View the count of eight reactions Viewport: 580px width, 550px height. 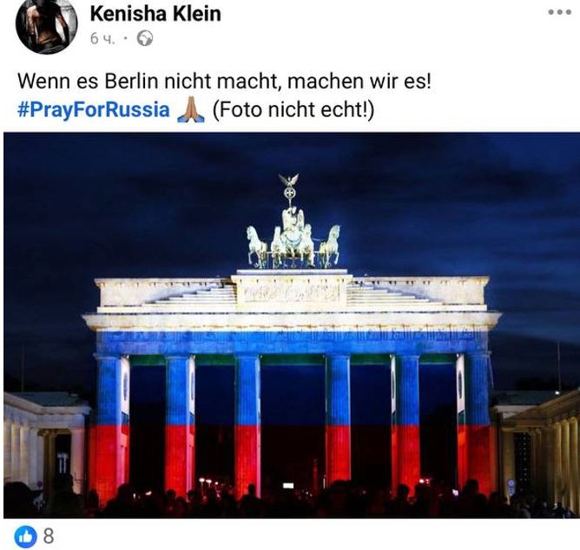49,536
